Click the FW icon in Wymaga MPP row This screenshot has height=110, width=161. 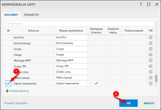tap(150, 60)
